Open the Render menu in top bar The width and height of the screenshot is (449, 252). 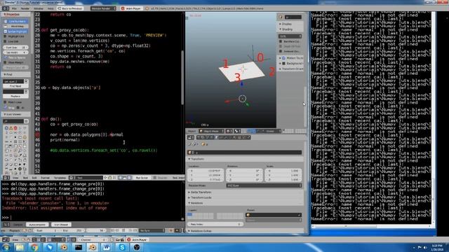(25, 8)
